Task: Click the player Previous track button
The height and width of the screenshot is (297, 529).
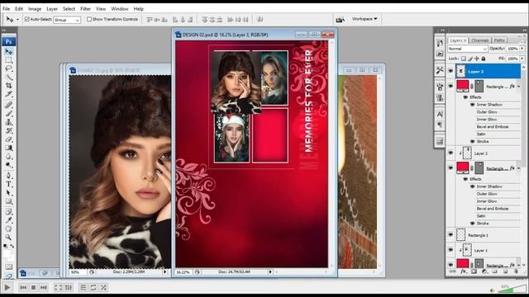Action: (x=23, y=288)
